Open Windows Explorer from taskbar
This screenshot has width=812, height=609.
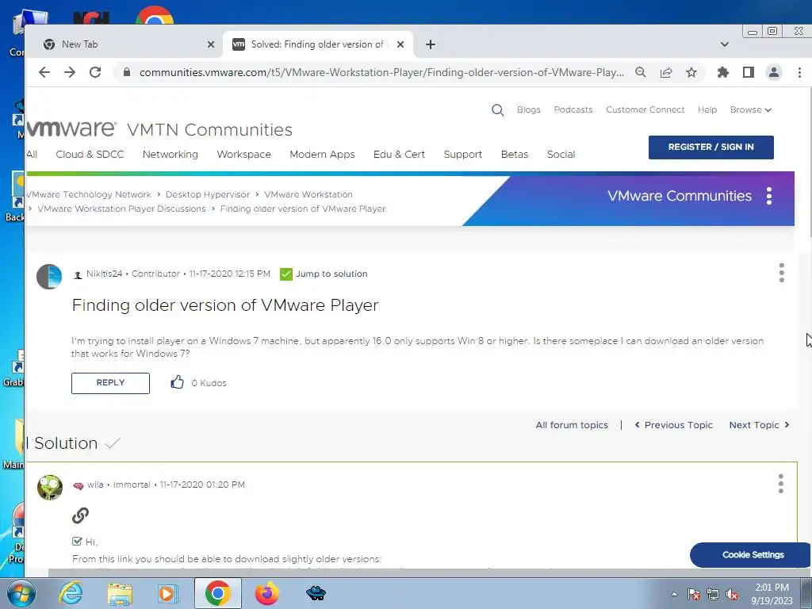[x=120, y=593]
